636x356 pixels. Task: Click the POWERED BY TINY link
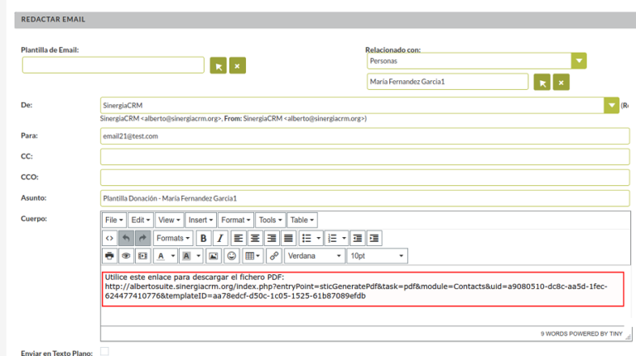(x=595, y=334)
